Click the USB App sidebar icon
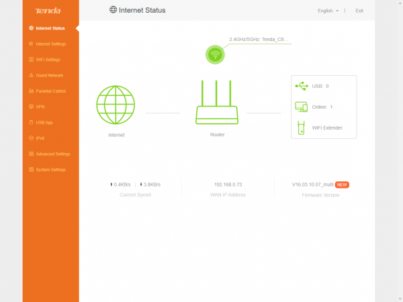Viewport: 403px width, 302px height. coord(31,122)
